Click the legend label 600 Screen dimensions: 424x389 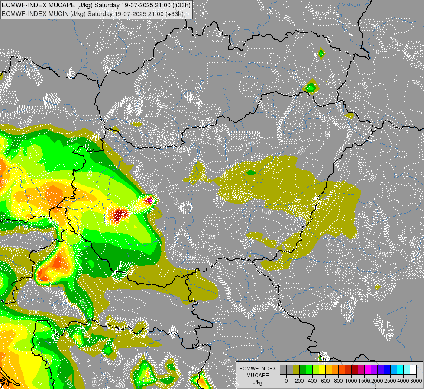coord(325,381)
